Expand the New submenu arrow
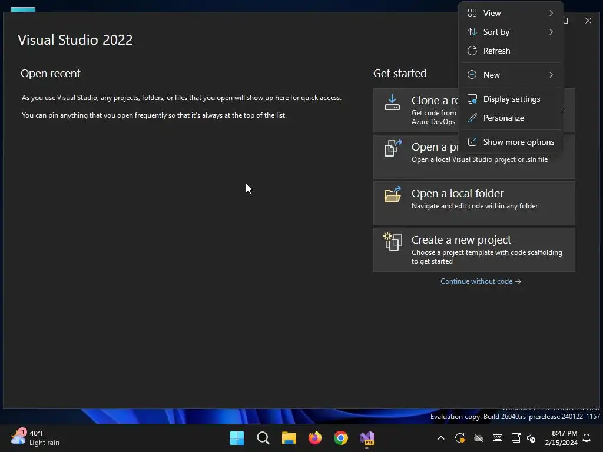The image size is (603, 452). pos(551,75)
